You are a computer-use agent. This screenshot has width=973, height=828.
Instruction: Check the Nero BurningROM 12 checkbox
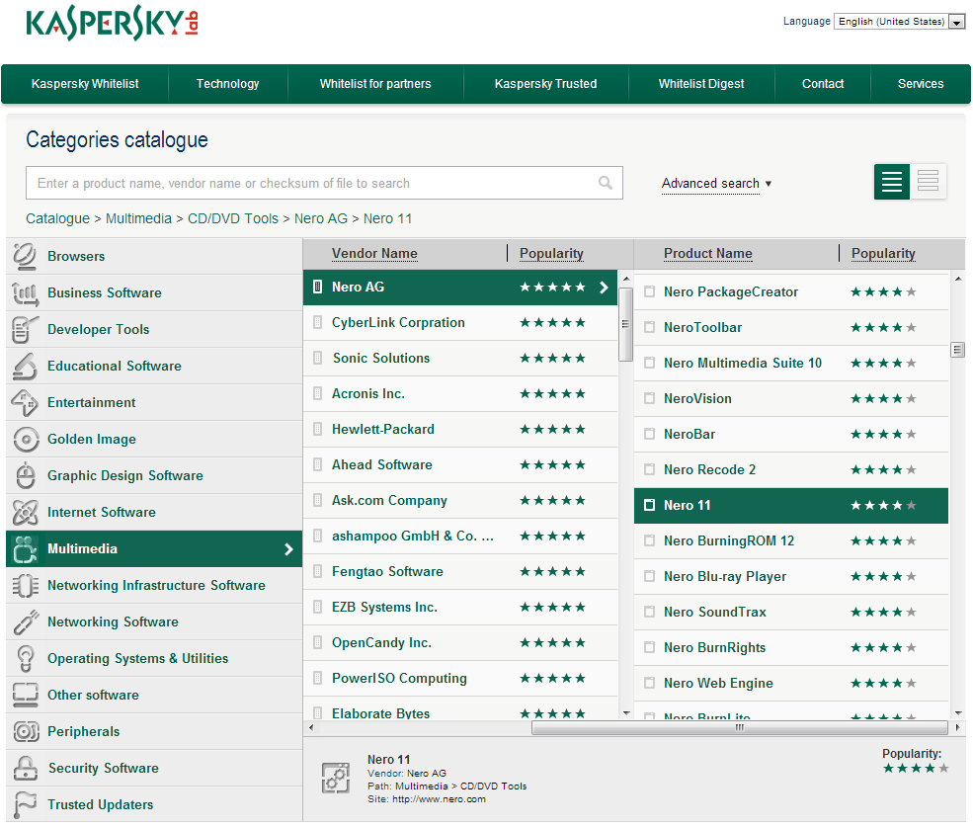(650, 540)
